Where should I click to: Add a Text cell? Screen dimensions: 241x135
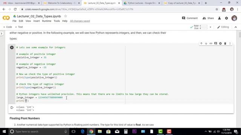19,27
